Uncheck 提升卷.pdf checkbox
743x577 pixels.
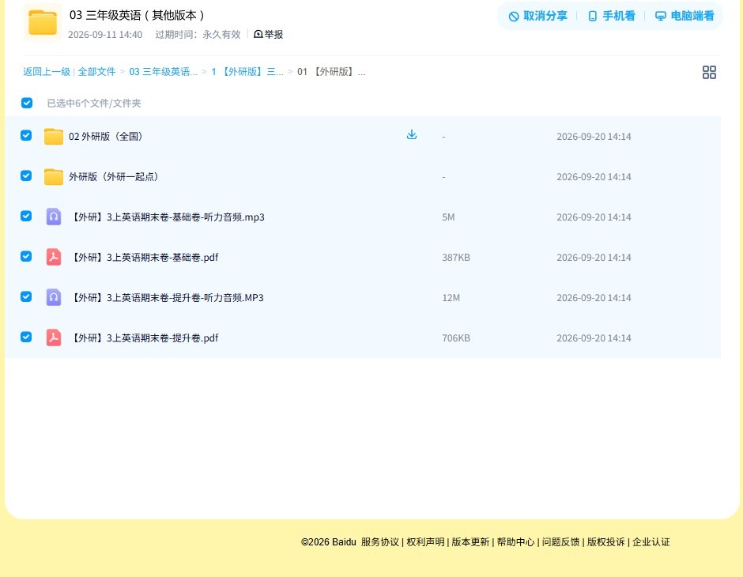(26, 337)
